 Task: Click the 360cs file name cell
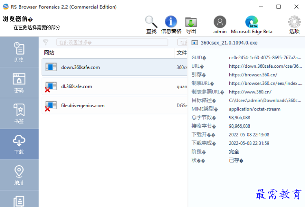coord(182,67)
